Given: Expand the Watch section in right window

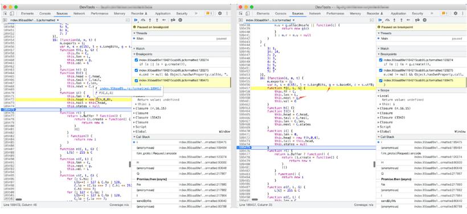Looking at the screenshot, I should point(384,48).
